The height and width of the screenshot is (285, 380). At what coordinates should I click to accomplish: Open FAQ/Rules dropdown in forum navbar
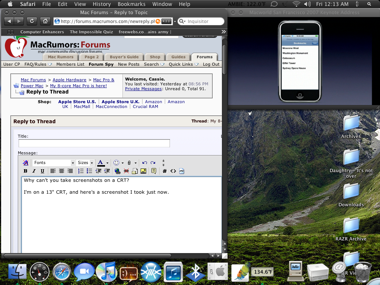38,64
